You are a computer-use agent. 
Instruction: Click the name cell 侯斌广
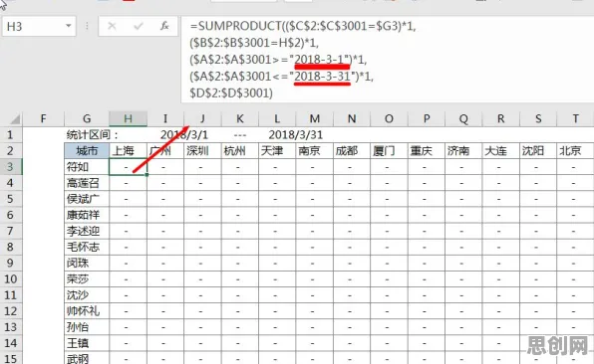pyautogui.click(x=87, y=199)
